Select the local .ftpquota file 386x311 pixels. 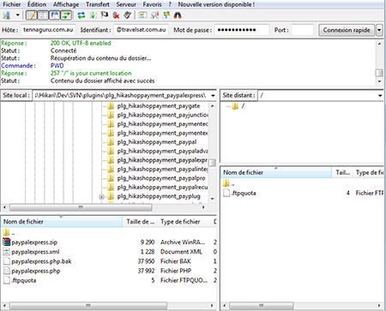[24, 280]
